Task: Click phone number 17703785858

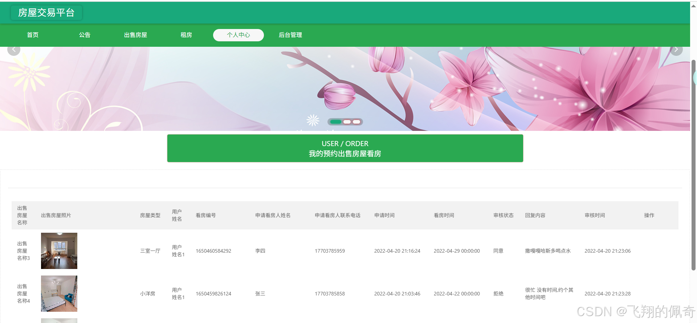Action: pos(330,294)
